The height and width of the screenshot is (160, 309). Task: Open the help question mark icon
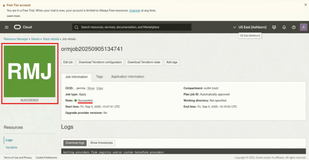pos(294,27)
